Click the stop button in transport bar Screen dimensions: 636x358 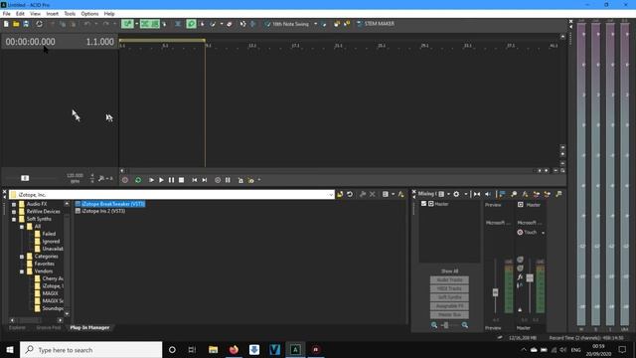tap(181, 180)
